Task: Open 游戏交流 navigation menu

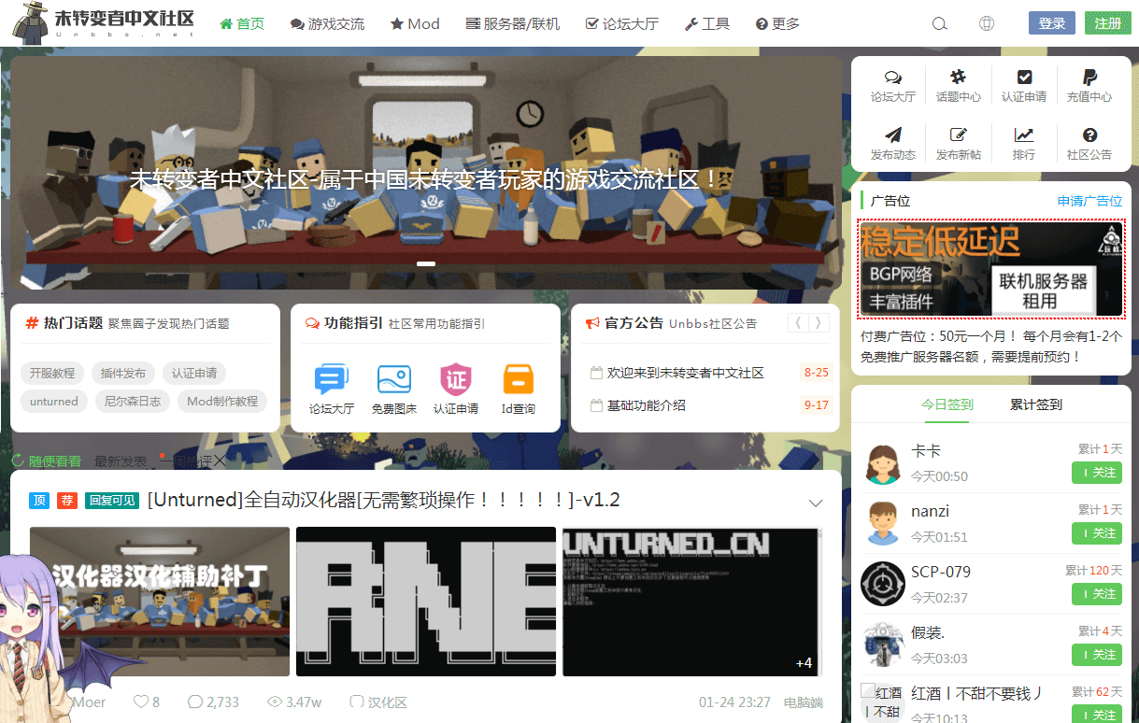Action: [327, 23]
